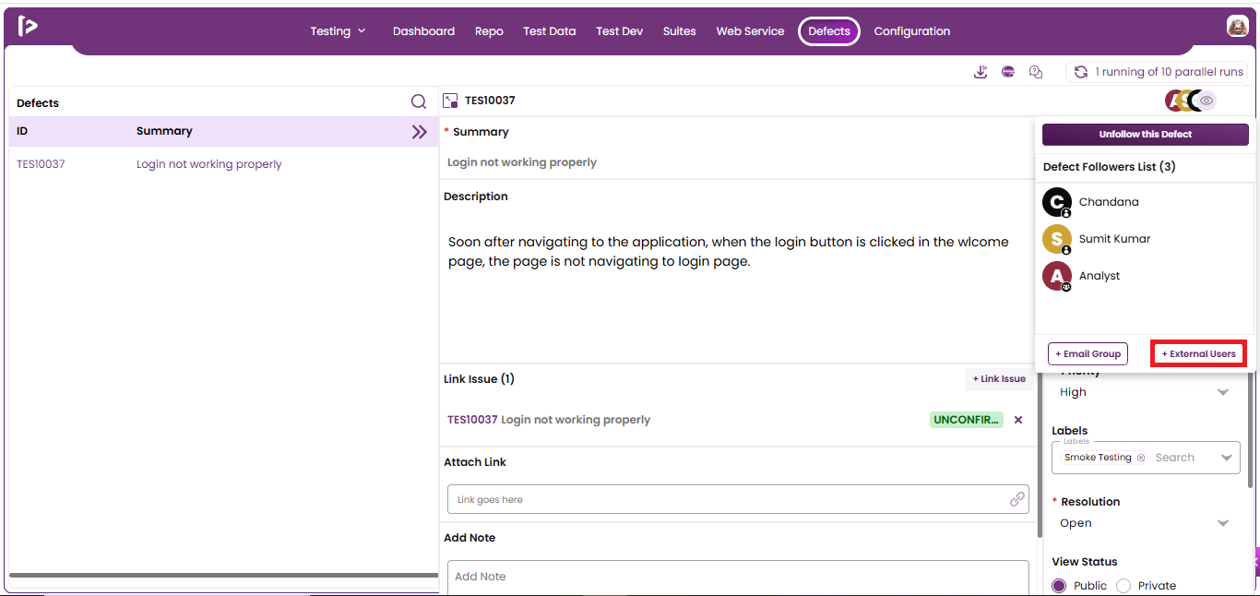Click the round striped toolbar icon
This screenshot has width=1260, height=596.
(1008, 72)
